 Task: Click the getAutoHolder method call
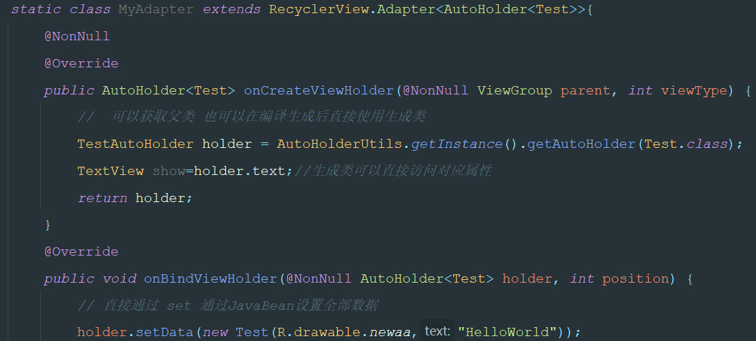tap(581, 144)
